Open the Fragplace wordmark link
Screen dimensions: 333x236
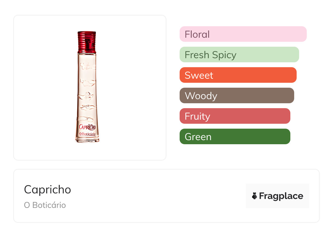click(281, 196)
